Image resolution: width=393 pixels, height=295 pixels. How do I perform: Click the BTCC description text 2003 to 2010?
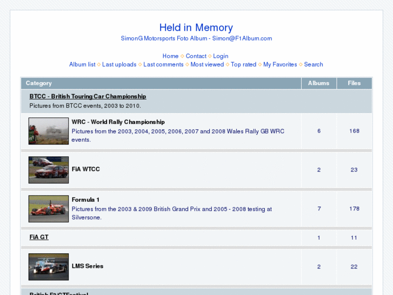click(85, 106)
